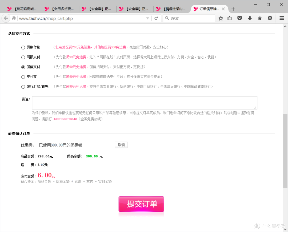Click the 选择支付方式 heading
Viewport: 288px width, 232px height.
point(19,33)
